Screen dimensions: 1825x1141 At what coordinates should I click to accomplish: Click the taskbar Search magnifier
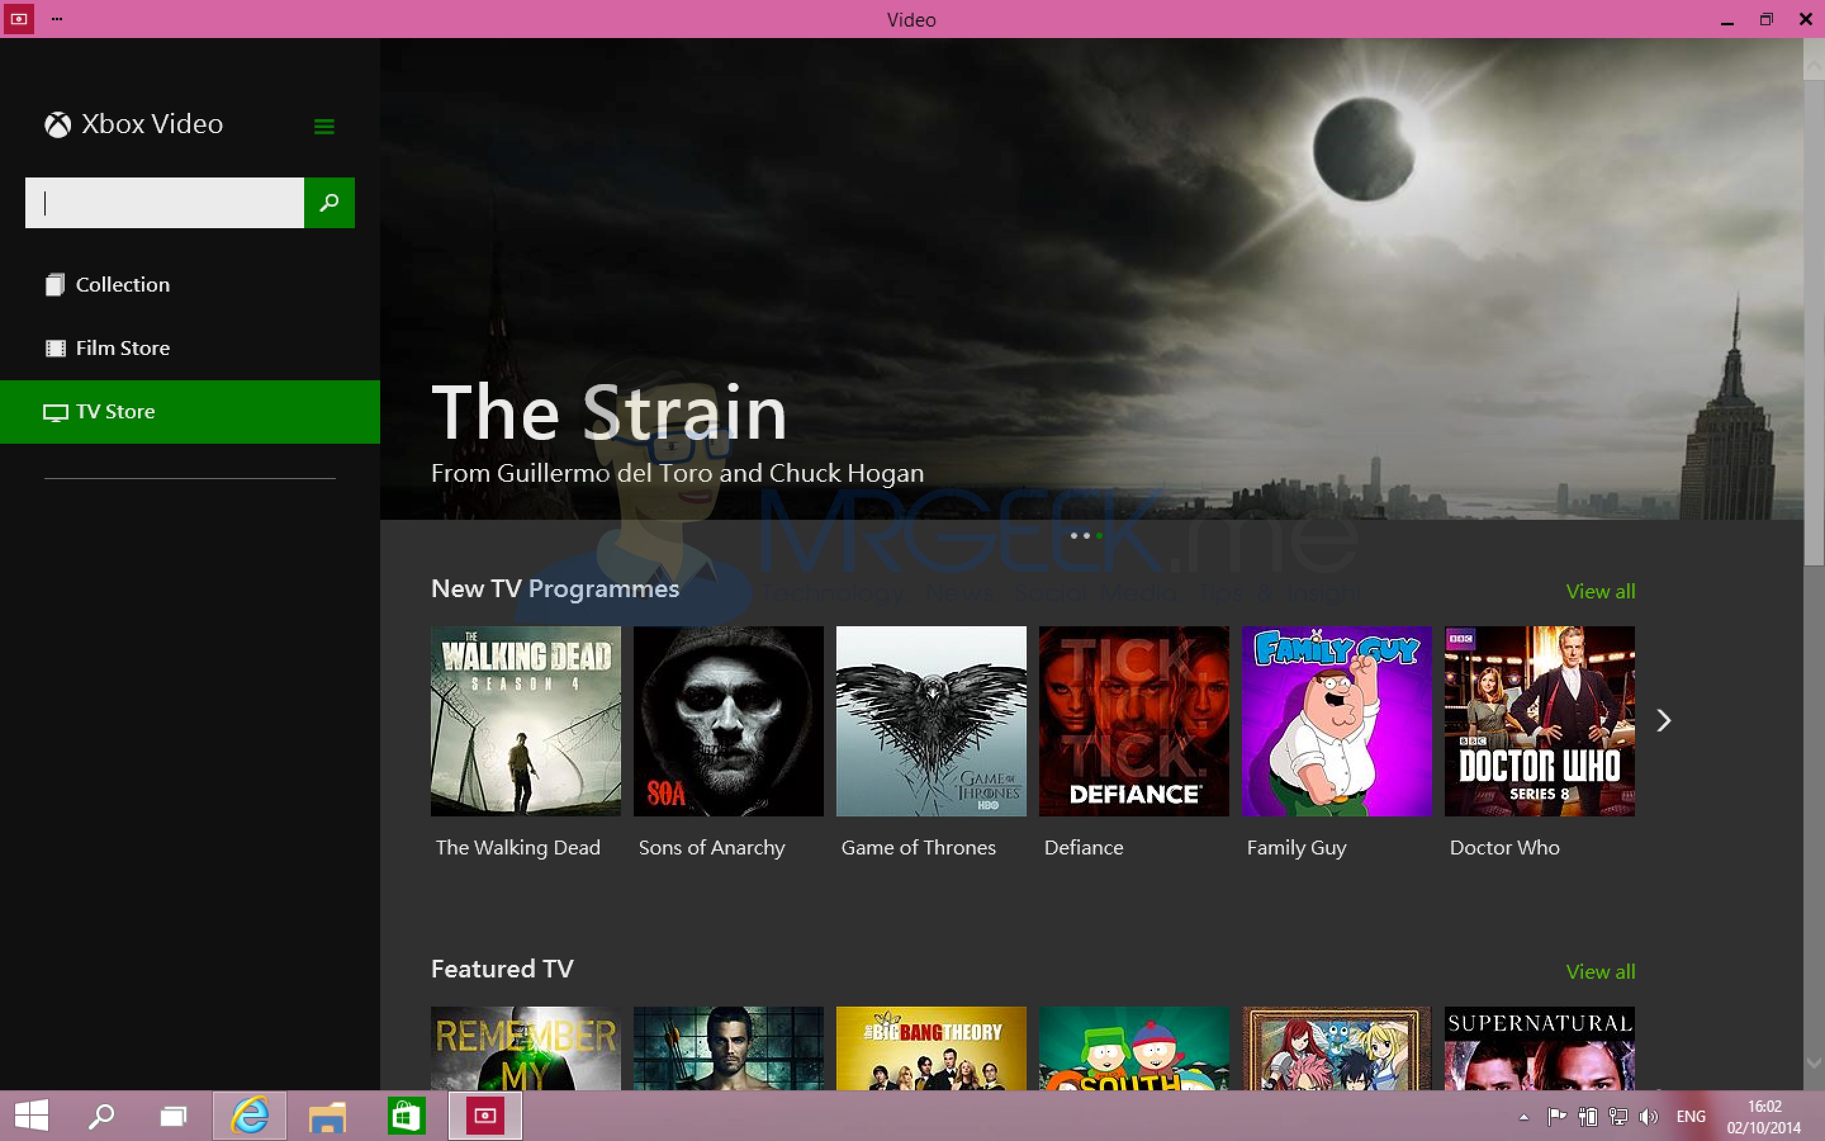tap(101, 1116)
